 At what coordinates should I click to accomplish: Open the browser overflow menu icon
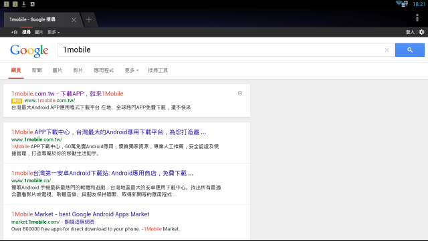click(x=417, y=18)
